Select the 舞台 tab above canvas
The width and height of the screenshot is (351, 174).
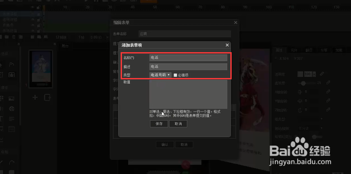[x=65, y=46]
